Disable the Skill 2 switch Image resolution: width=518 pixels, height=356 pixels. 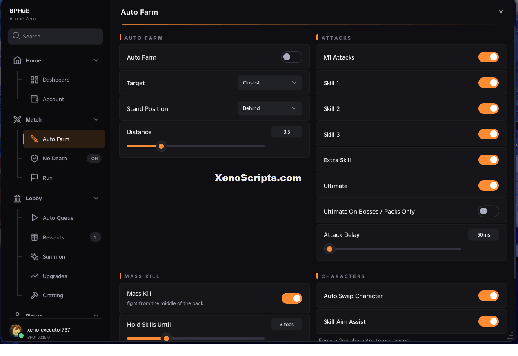click(x=489, y=108)
